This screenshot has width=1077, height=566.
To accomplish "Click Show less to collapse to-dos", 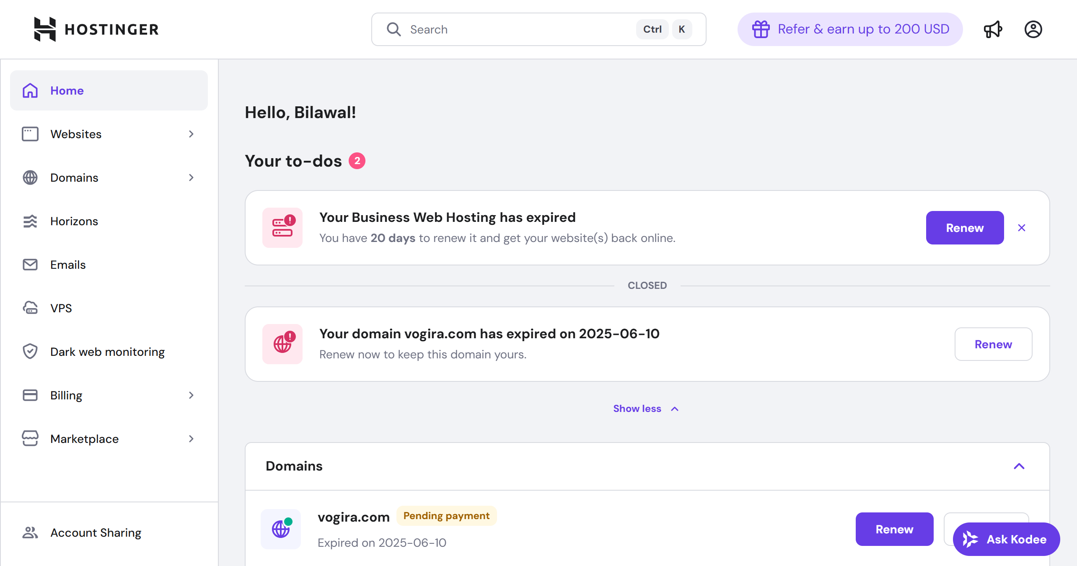I will tap(646, 409).
